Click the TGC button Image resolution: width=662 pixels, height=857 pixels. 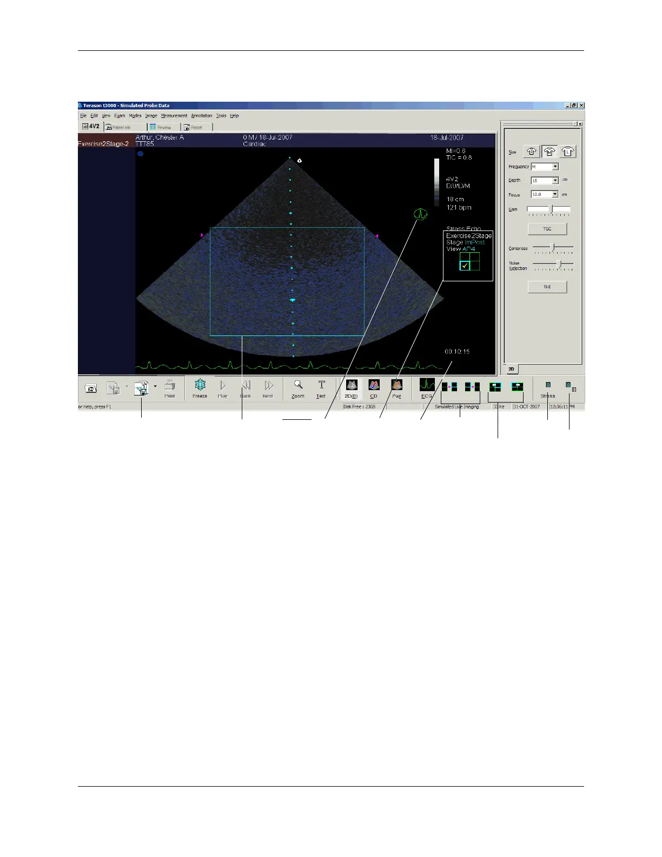[x=547, y=229]
